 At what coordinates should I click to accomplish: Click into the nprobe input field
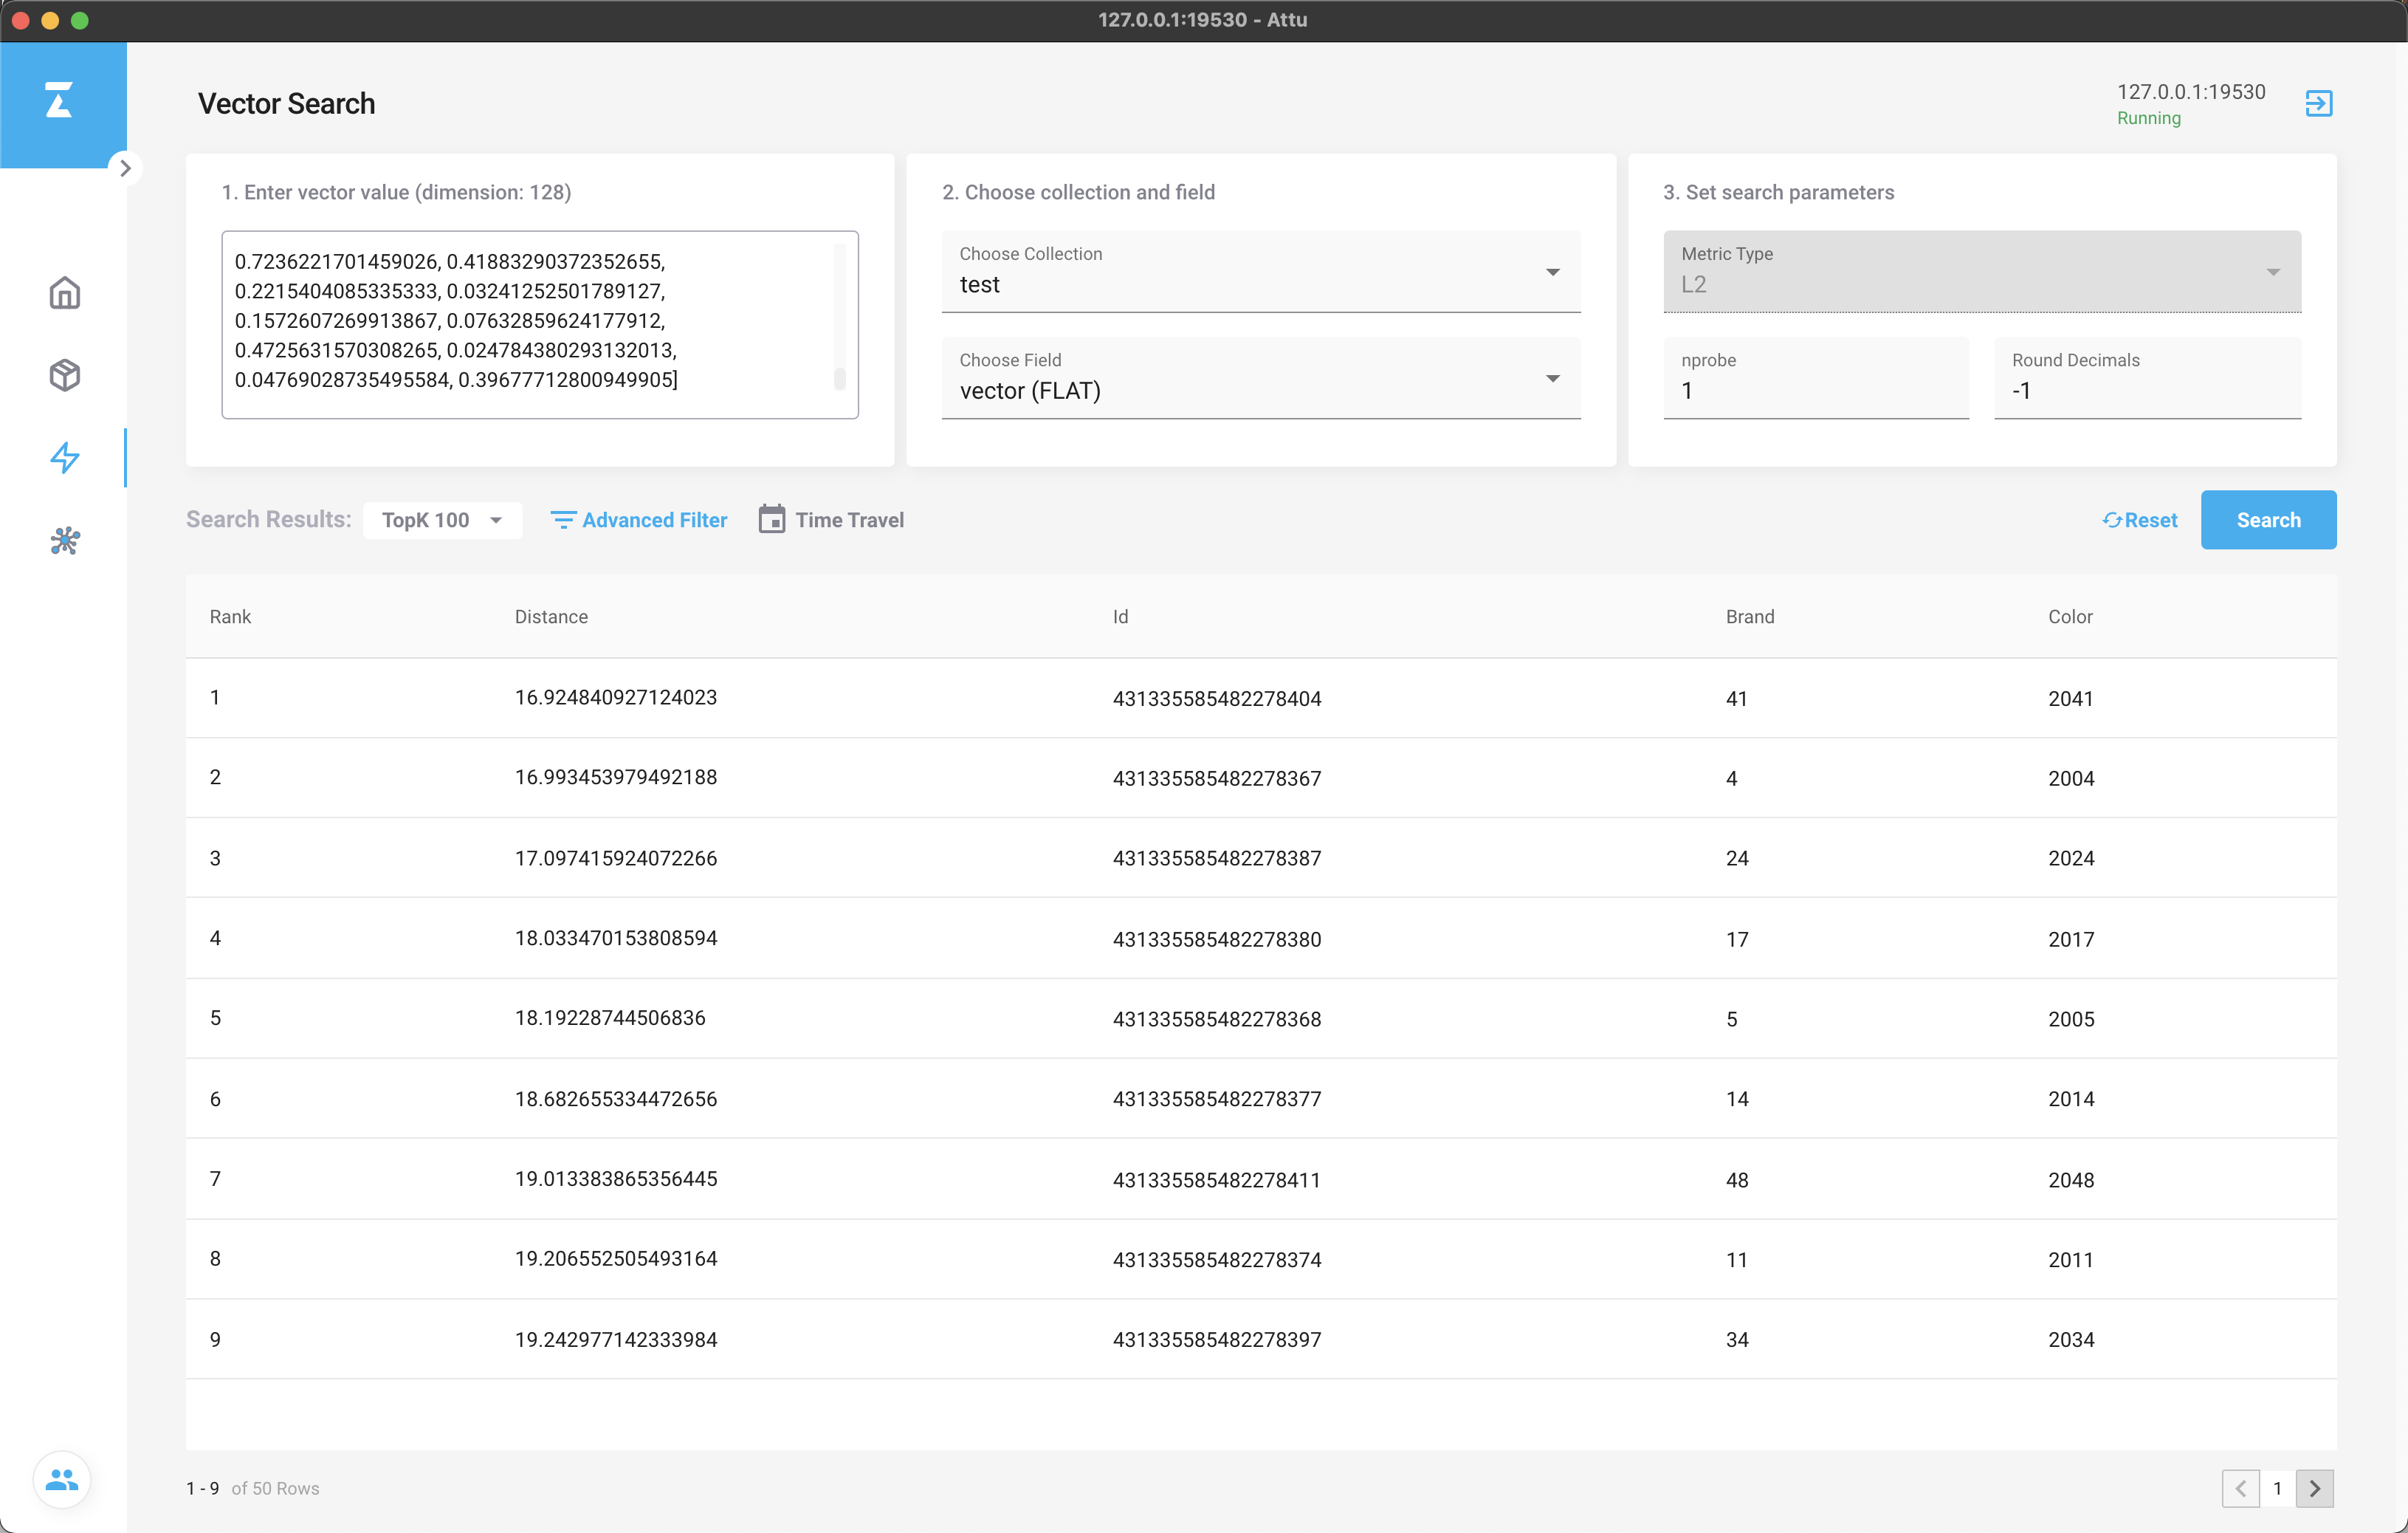(x=1815, y=390)
